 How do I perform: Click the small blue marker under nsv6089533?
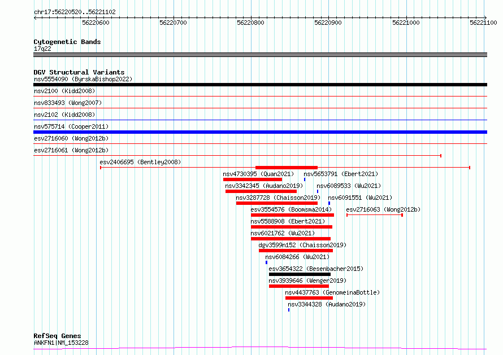point(318,191)
